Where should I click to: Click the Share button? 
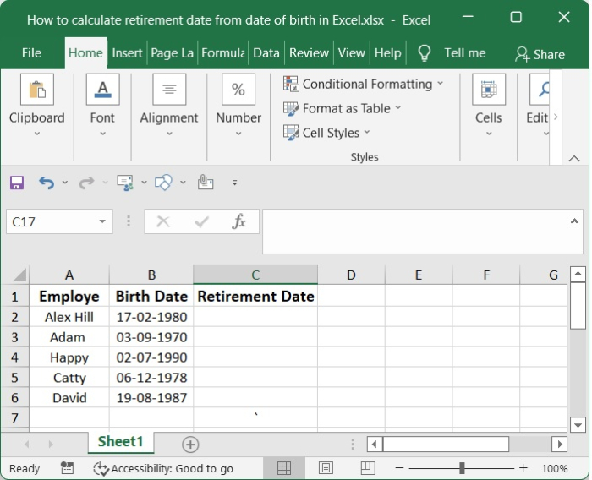pyautogui.click(x=540, y=54)
